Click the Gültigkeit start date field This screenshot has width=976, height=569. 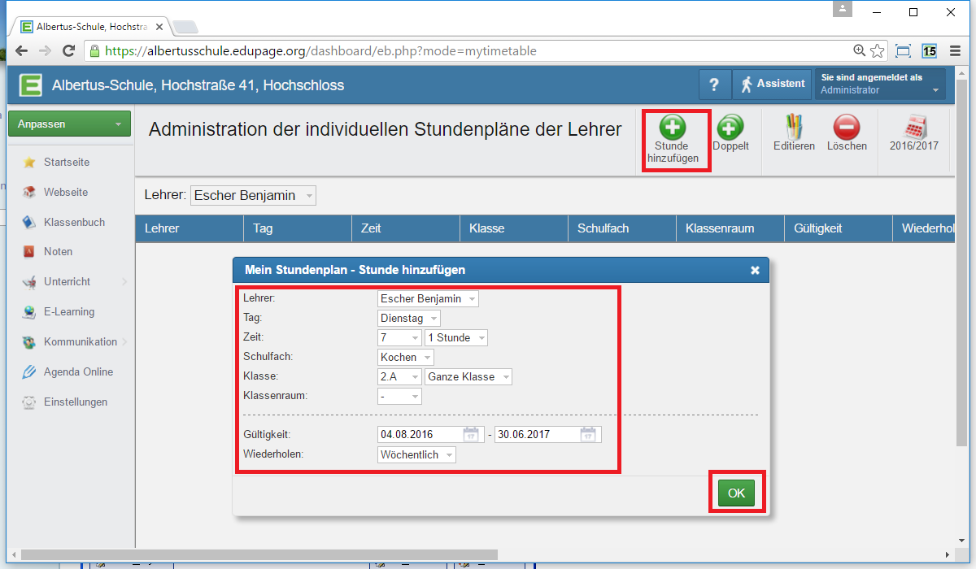pyautogui.click(x=419, y=435)
